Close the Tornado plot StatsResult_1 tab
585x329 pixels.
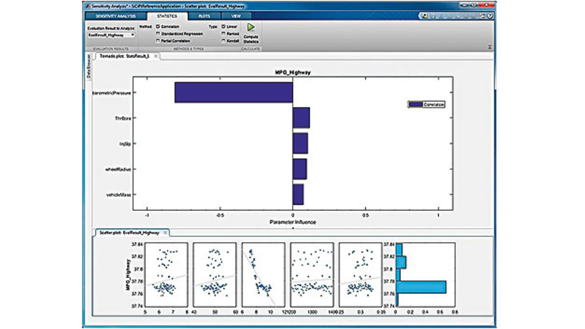pos(155,56)
